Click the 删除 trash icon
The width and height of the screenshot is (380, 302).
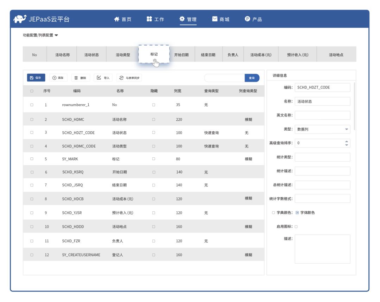[x=76, y=77]
